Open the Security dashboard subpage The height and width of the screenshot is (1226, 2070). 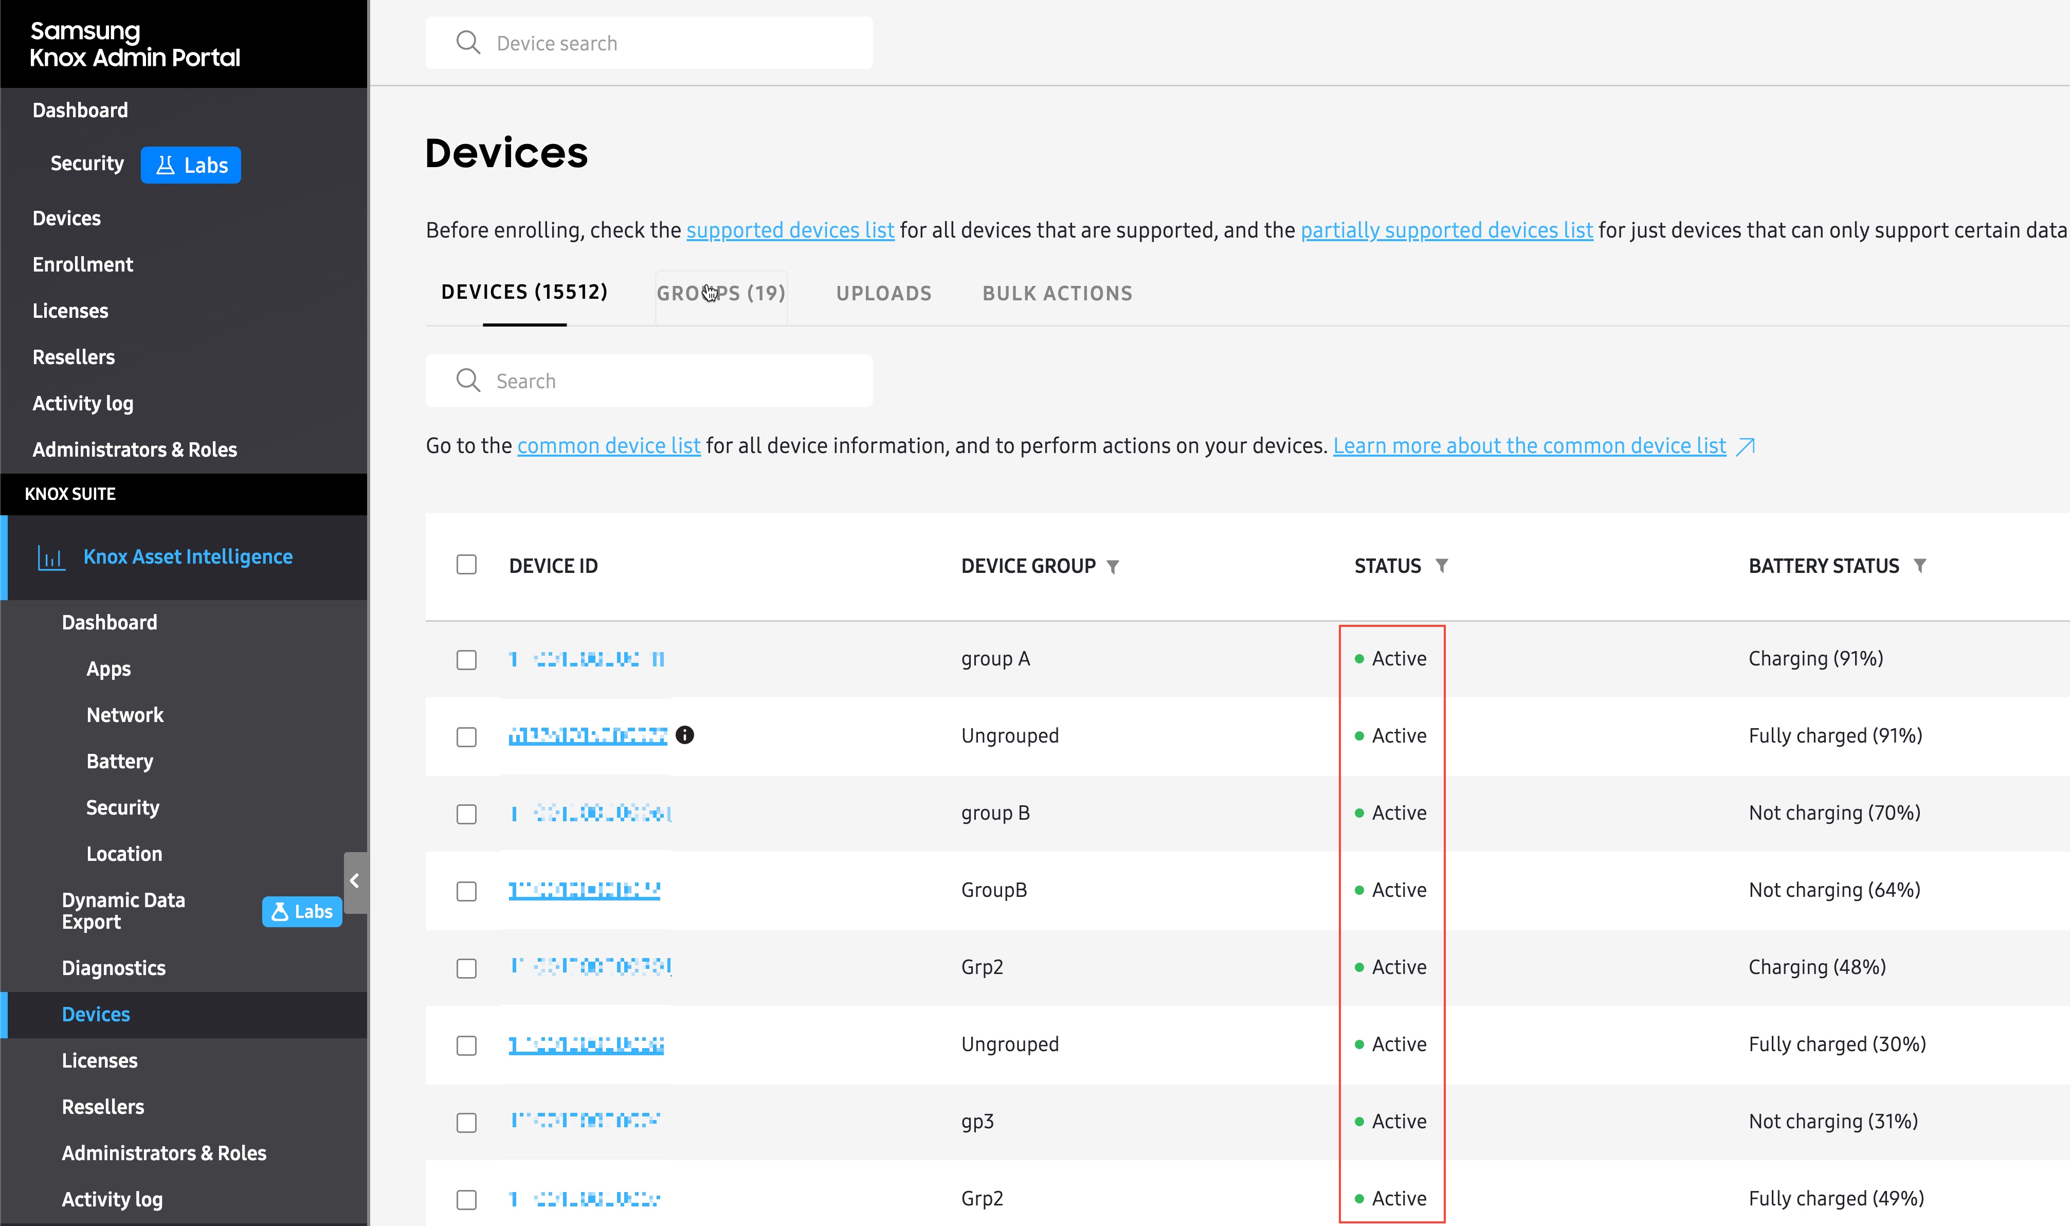coord(122,808)
